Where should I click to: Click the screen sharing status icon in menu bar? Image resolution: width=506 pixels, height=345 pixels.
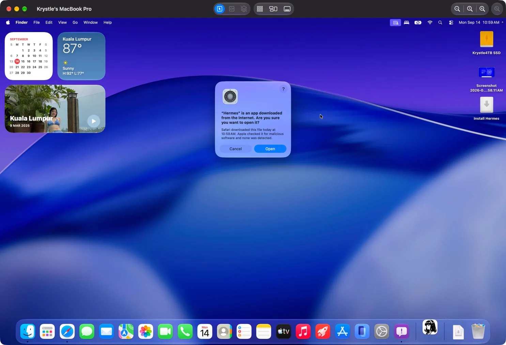click(x=395, y=22)
